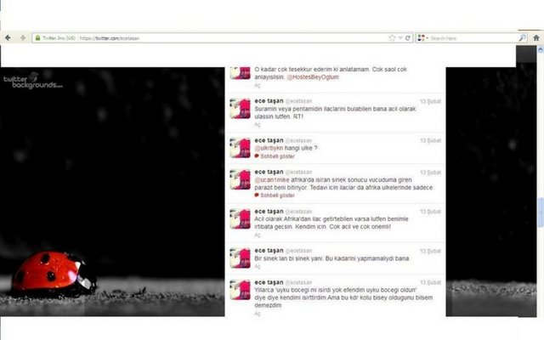Click inside the 'Search Here' search field
Viewport: 544px width, 340px height.
click(x=472, y=38)
